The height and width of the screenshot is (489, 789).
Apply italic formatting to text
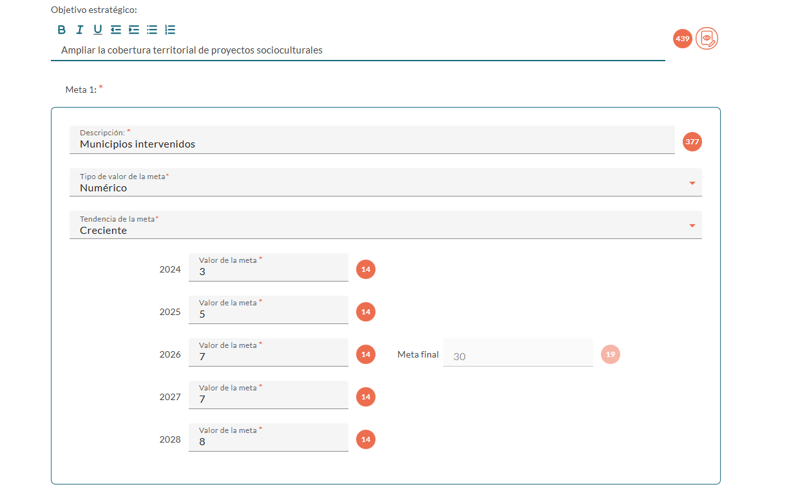pos(80,30)
